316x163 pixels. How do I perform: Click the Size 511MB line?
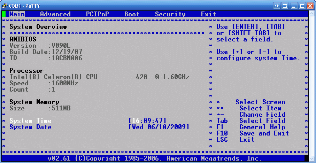(40, 108)
